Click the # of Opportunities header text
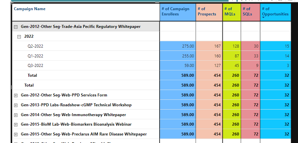 (x=275, y=11)
